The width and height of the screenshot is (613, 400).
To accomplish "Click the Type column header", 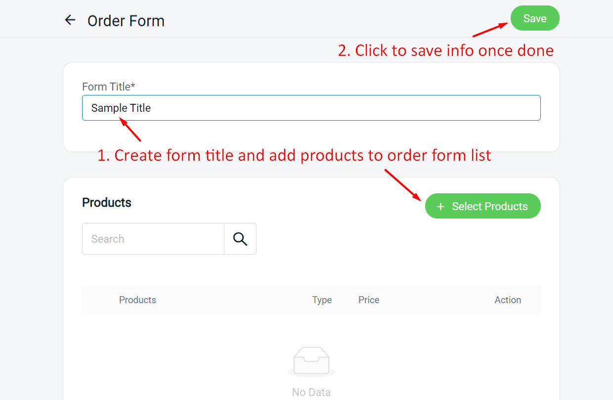I will click(322, 300).
